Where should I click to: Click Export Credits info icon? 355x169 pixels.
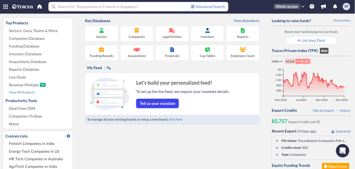coord(318,122)
